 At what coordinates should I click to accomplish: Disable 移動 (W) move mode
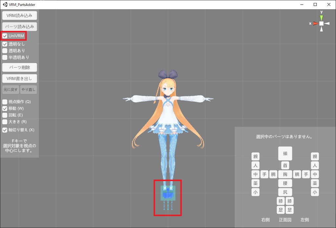click(x=5, y=108)
